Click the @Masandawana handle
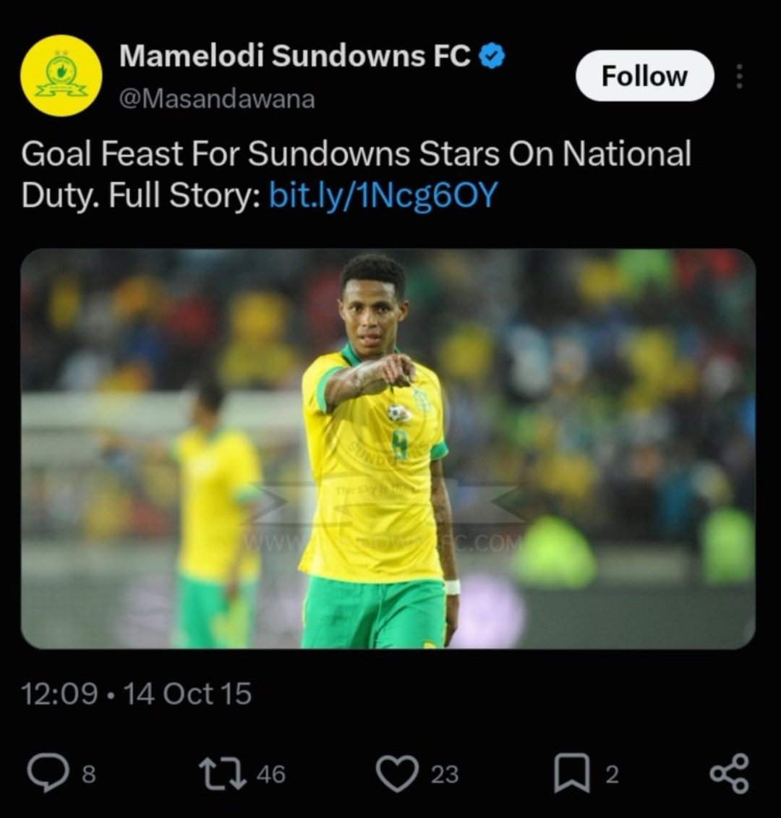 pos(217,98)
